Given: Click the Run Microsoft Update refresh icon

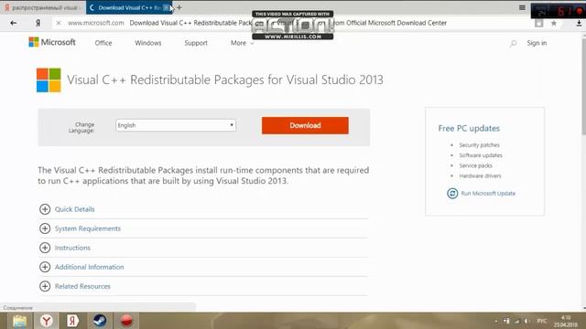Looking at the screenshot, I should pyautogui.click(x=452, y=193).
